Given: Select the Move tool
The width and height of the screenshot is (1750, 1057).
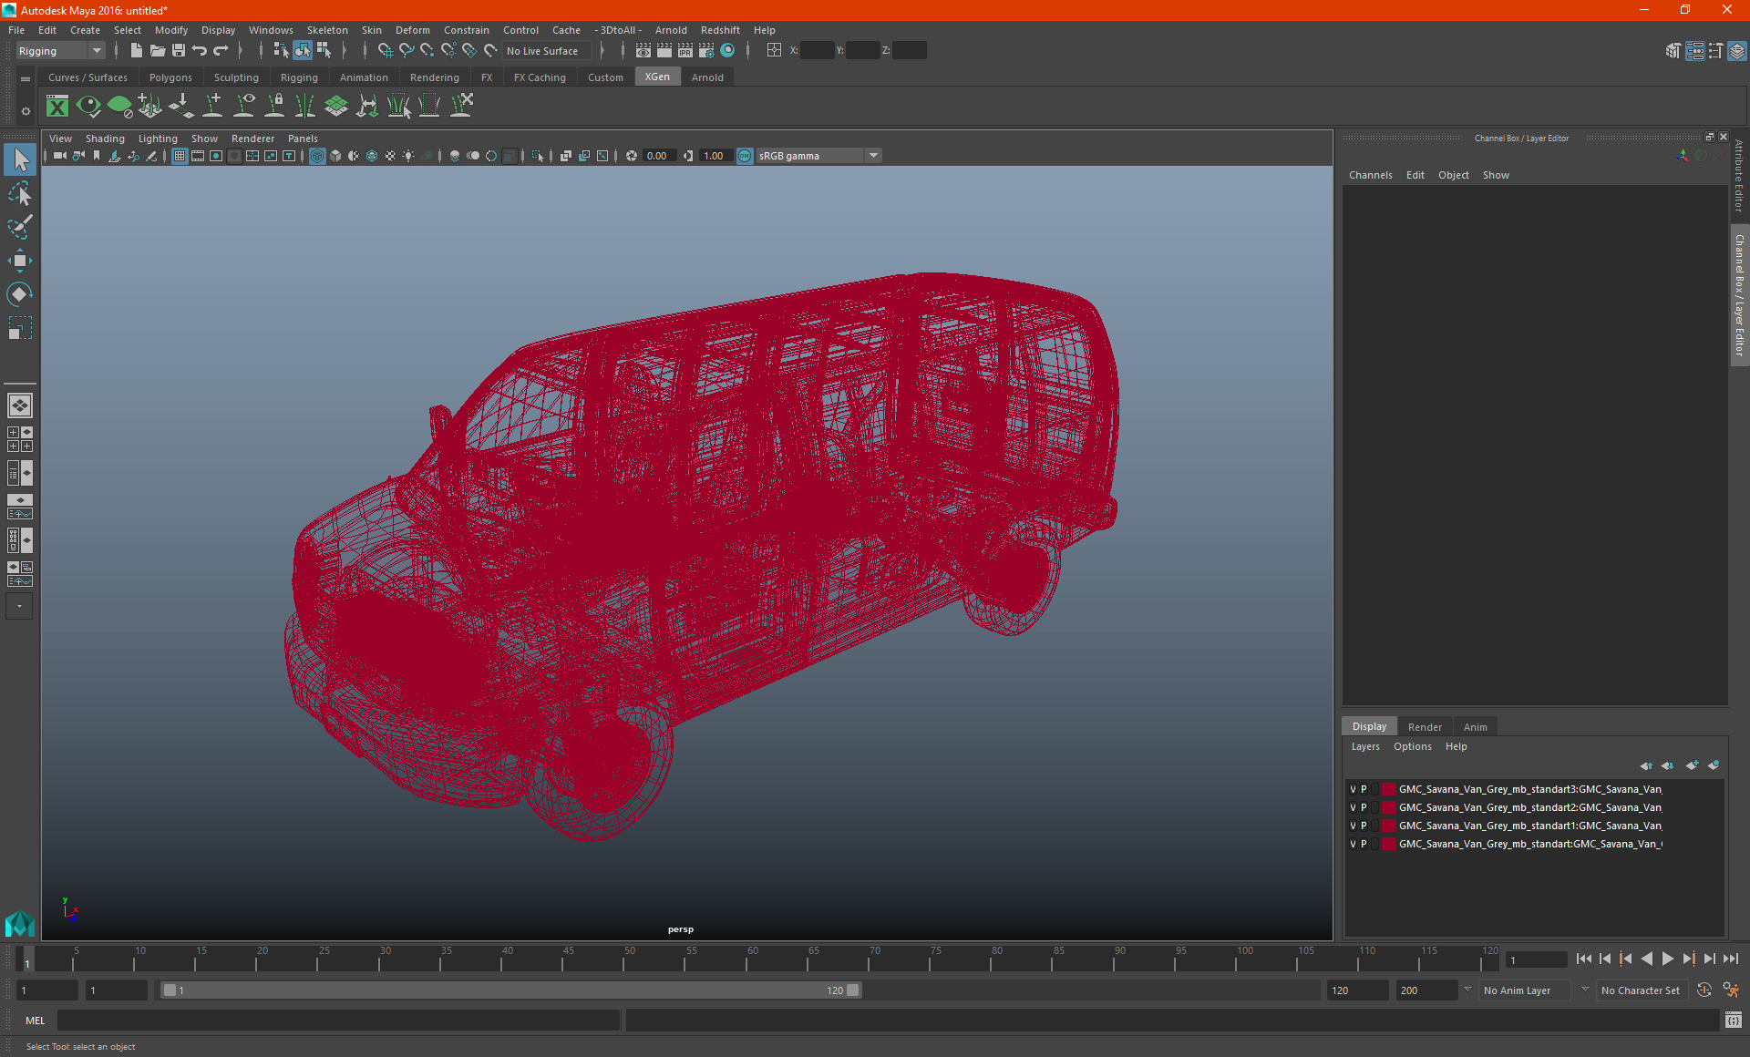Looking at the screenshot, I should (20, 261).
